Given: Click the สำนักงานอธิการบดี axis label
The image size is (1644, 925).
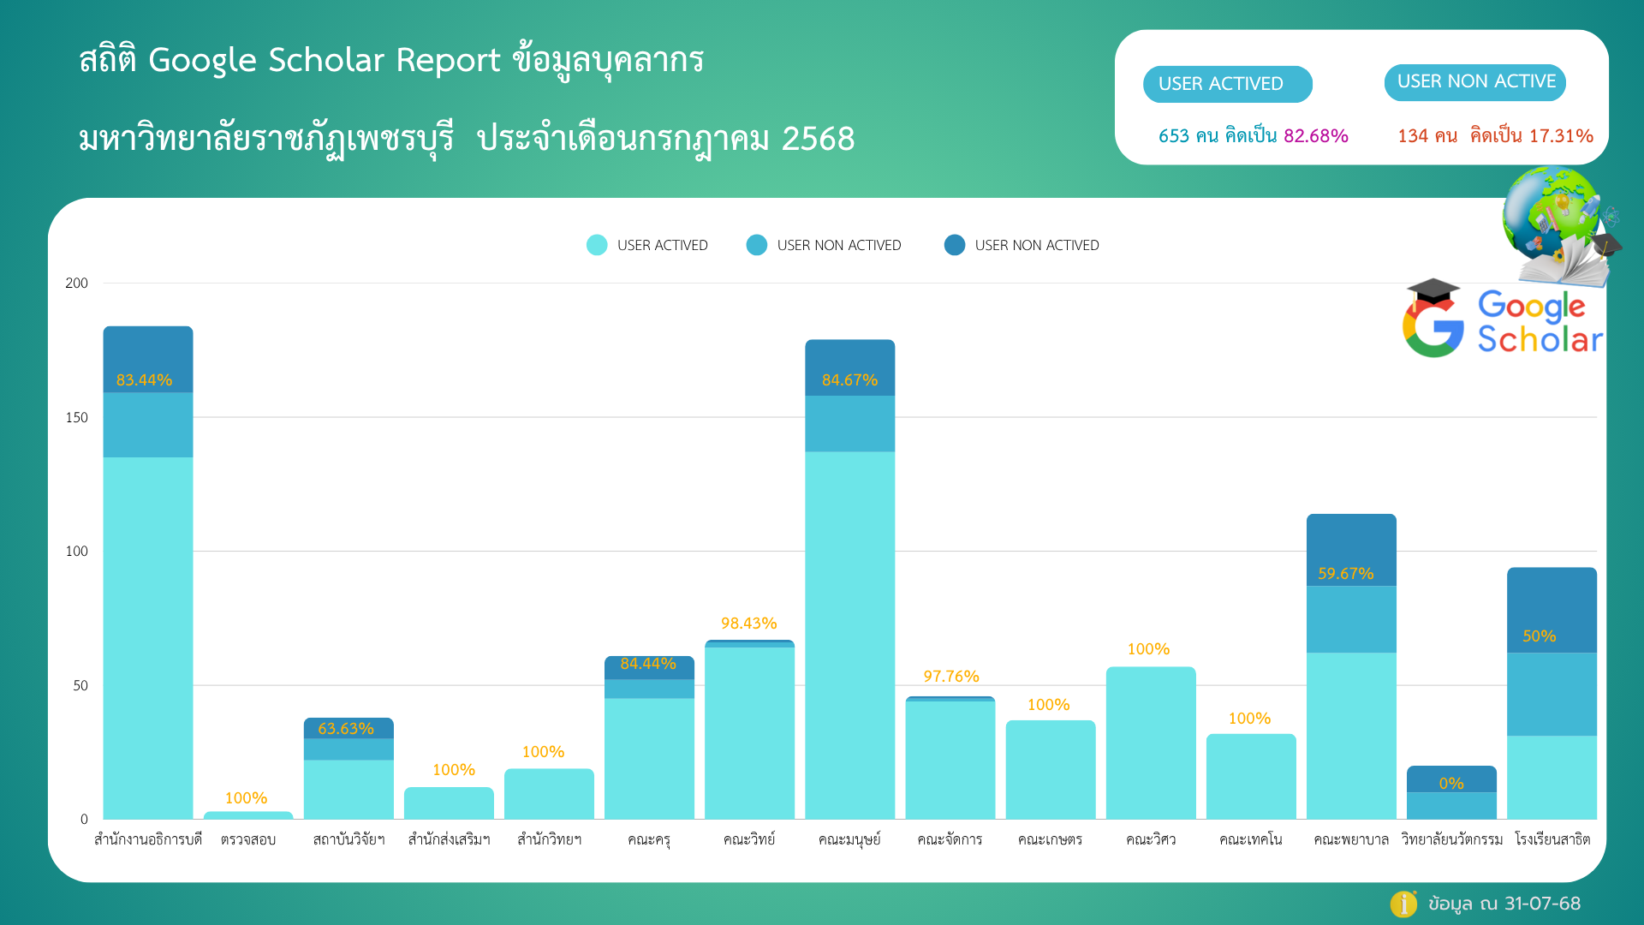Looking at the screenshot, I should (148, 839).
